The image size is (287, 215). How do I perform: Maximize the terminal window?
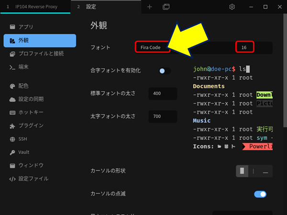coord(265,7)
